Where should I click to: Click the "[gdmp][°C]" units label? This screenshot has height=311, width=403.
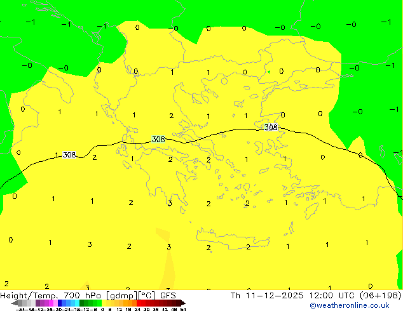(x=131, y=296)
